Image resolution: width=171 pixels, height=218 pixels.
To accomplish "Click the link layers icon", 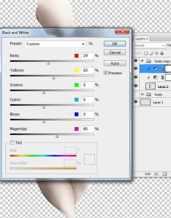I will tap(147, 174).
